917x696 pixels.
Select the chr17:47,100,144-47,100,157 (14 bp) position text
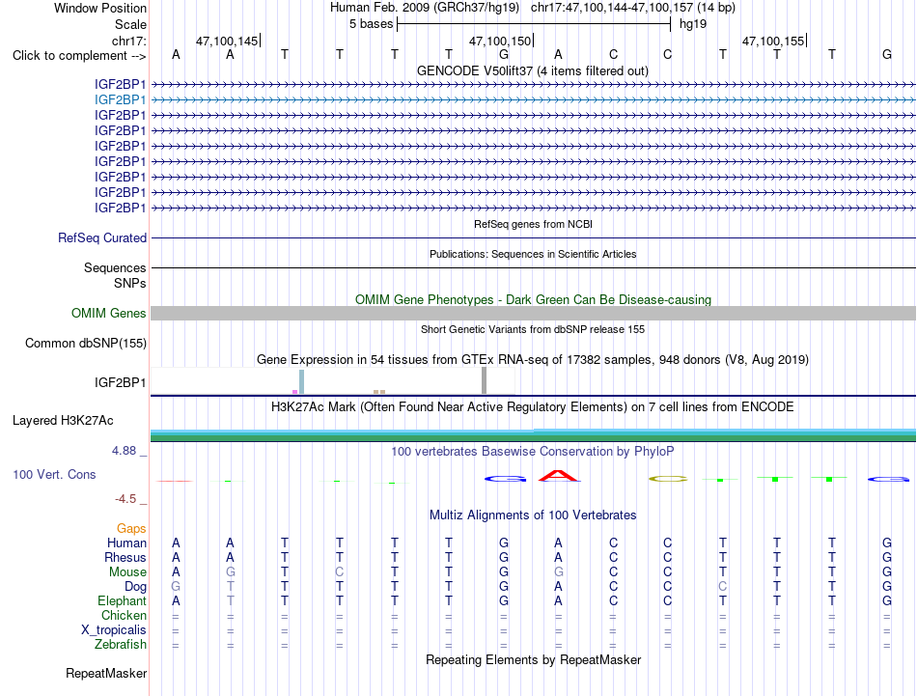pyautogui.click(x=633, y=8)
